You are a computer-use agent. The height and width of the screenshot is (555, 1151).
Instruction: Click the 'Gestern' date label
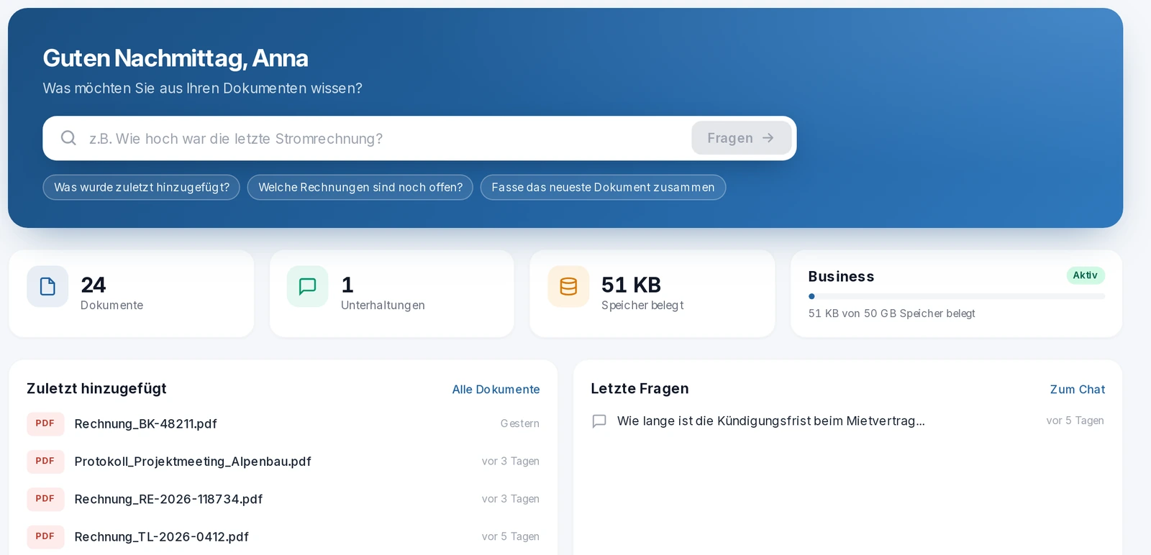[519, 423]
